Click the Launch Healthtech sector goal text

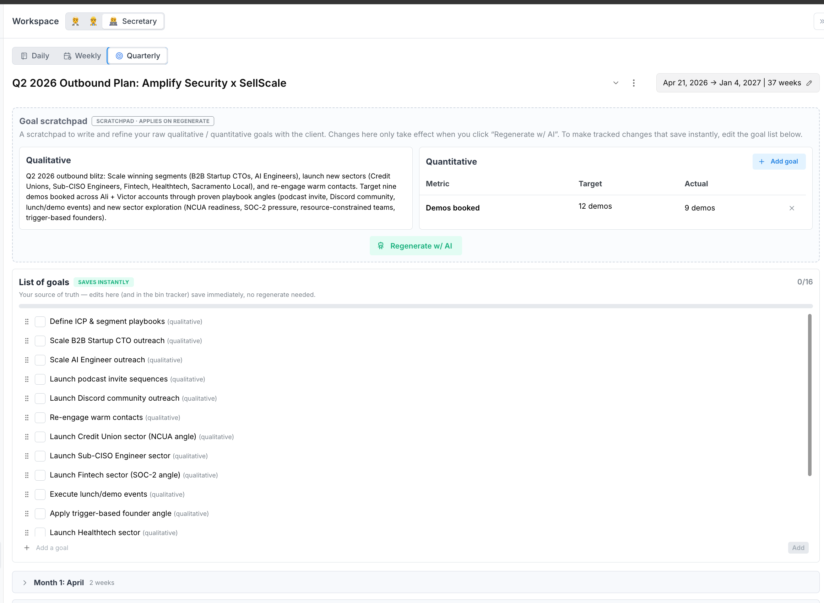point(95,533)
